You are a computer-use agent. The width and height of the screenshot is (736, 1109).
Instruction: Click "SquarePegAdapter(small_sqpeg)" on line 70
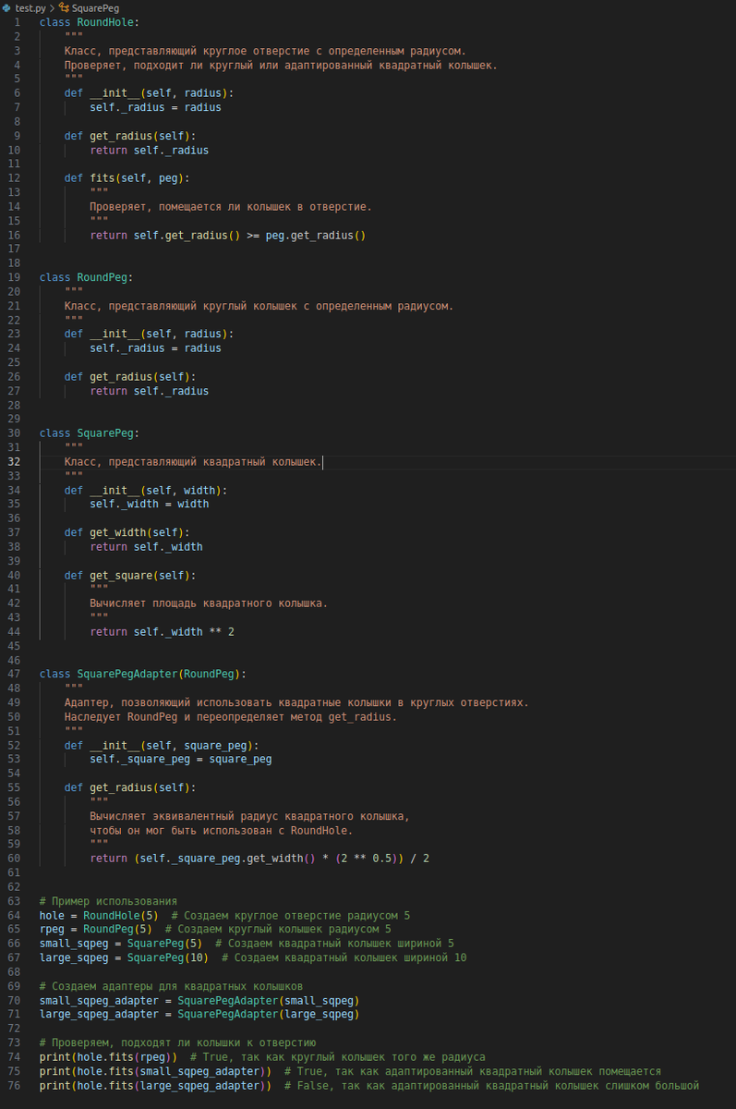269,1001
